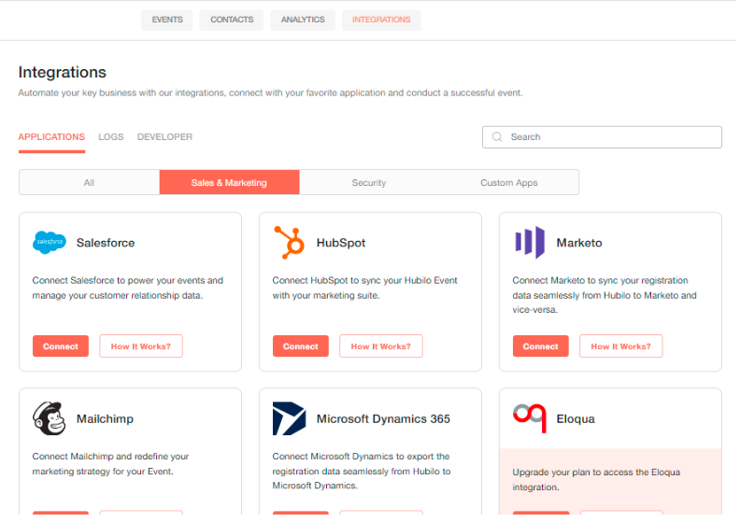The height and width of the screenshot is (522, 740).
Task: Switch to the Developer tab
Action: coord(164,136)
